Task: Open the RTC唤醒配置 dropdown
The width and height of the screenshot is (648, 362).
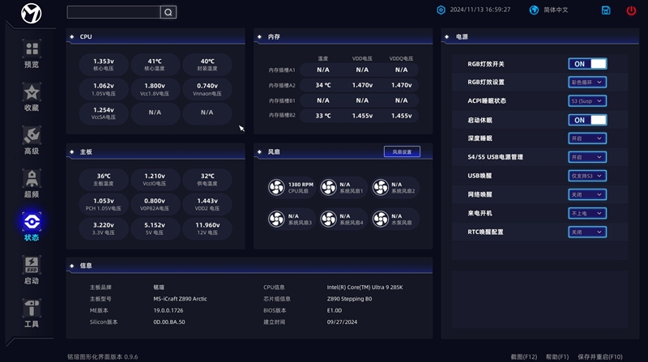Action: click(587, 232)
